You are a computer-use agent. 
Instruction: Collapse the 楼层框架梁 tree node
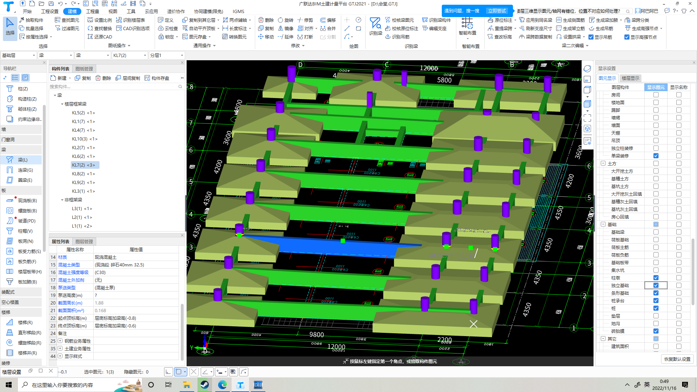pos(62,104)
